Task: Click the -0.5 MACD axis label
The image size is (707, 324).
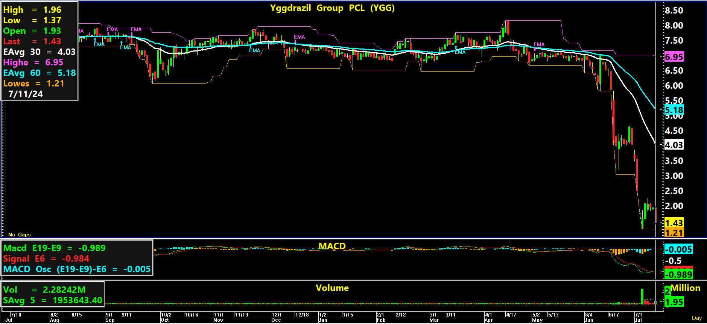Action: pyautogui.click(x=673, y=261)
